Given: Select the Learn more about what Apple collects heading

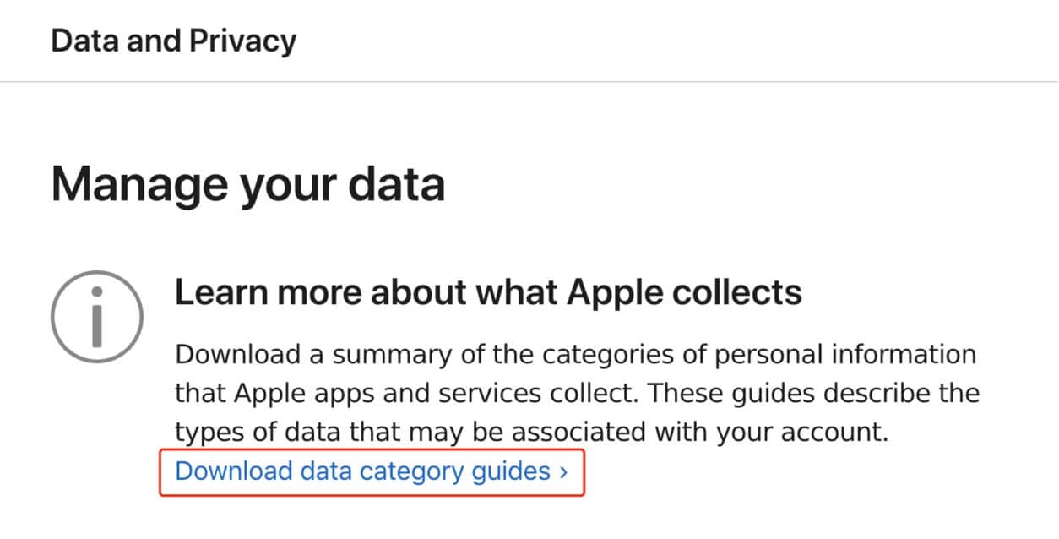Looking at the screenshot, I should (x=488, y=292).
